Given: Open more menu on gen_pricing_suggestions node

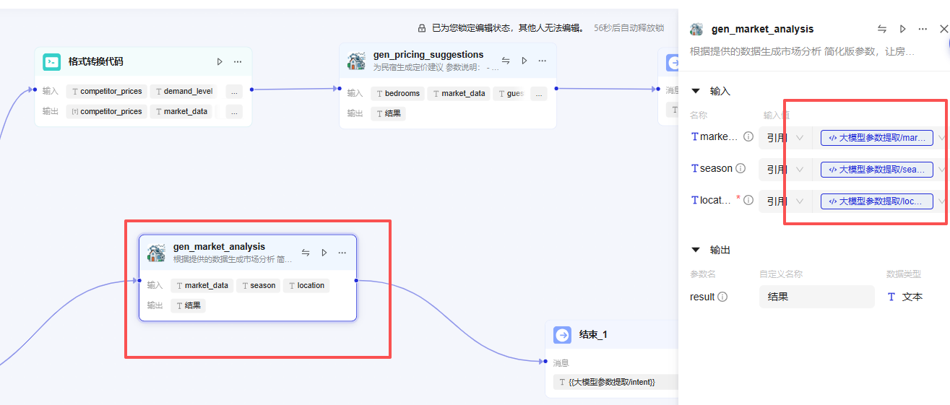Looking at the screenshot, I should point(542,61).
